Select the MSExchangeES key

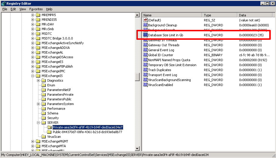(52, 62)
